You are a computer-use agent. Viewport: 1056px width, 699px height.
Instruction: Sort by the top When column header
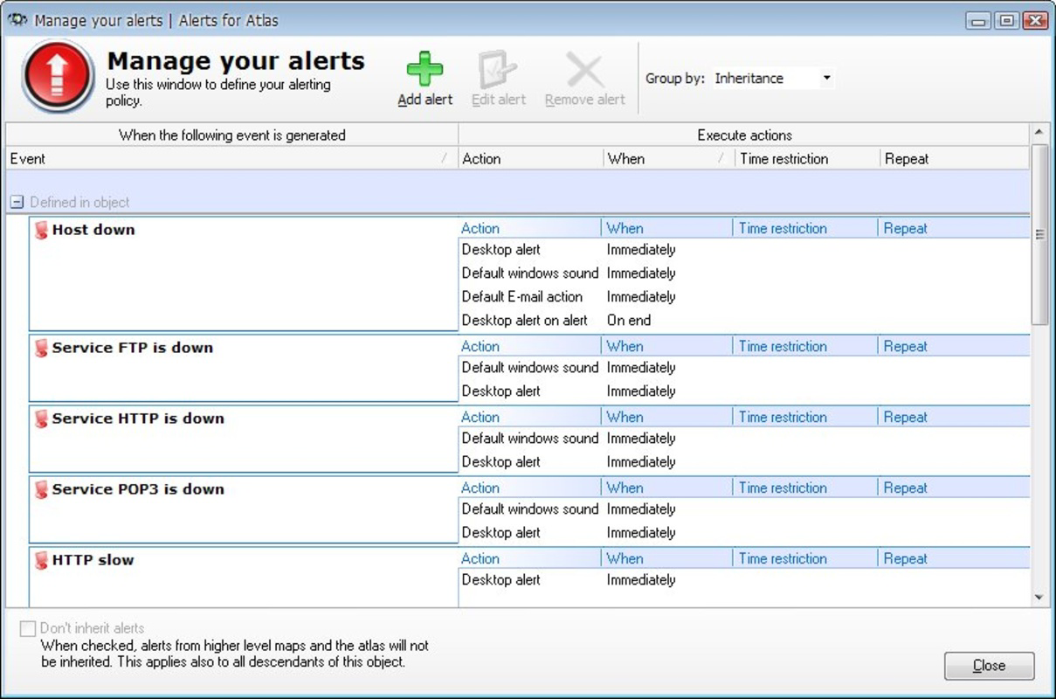click(x=669, y=158)
